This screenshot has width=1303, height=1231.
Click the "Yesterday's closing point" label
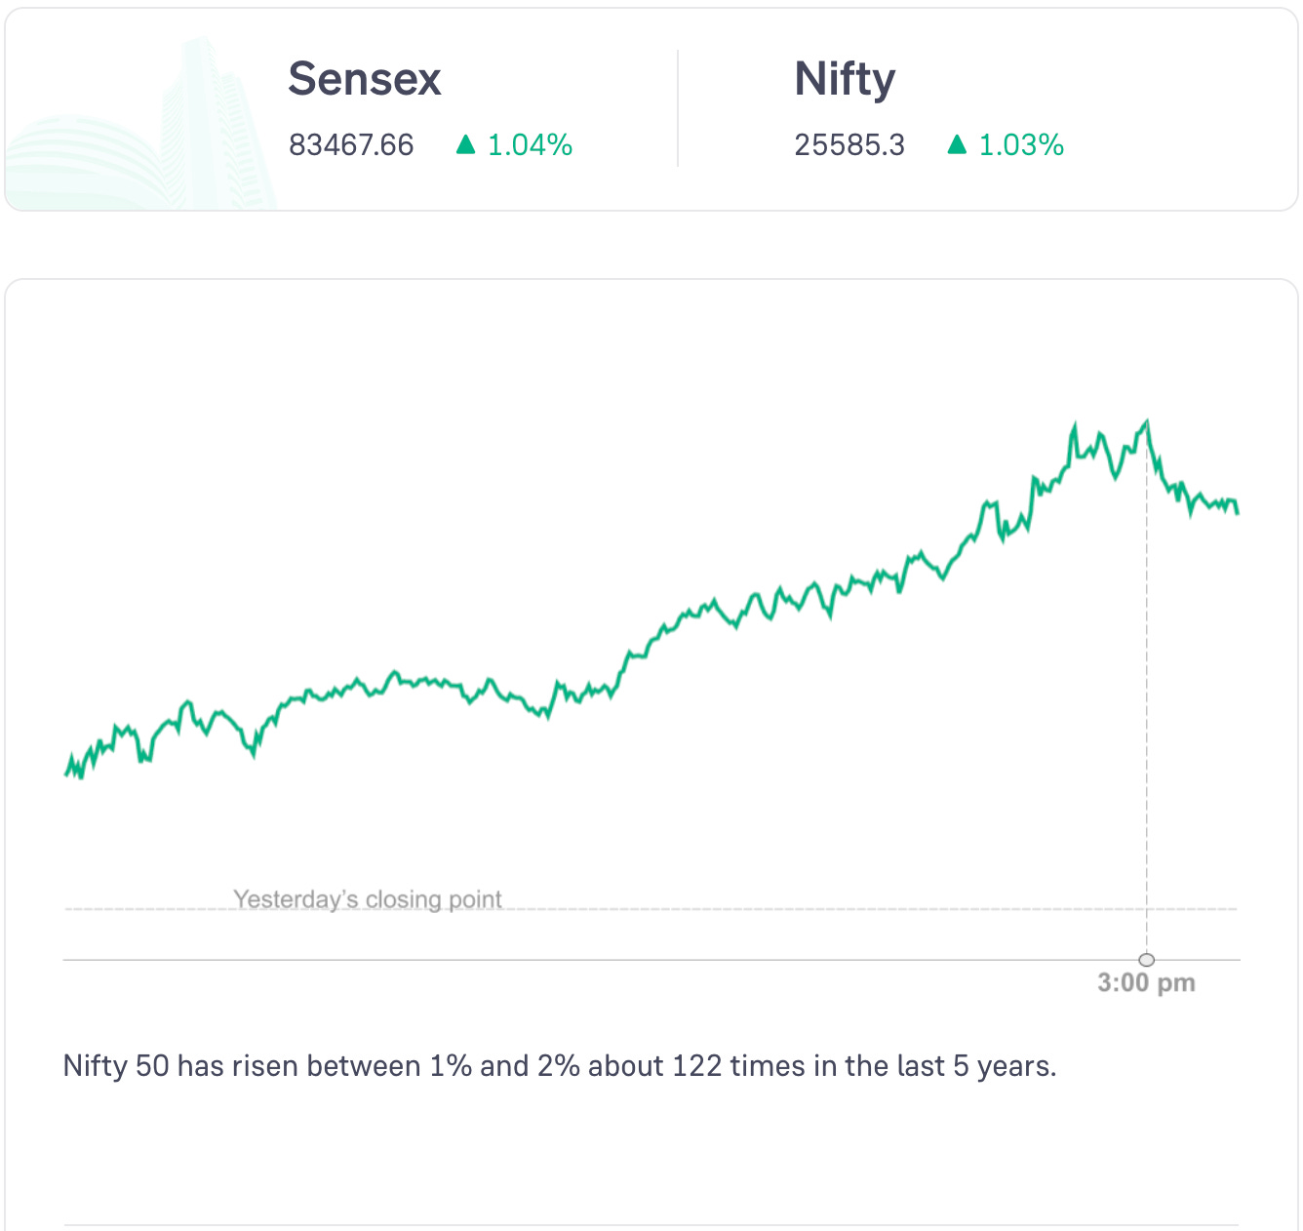(368, 898)
